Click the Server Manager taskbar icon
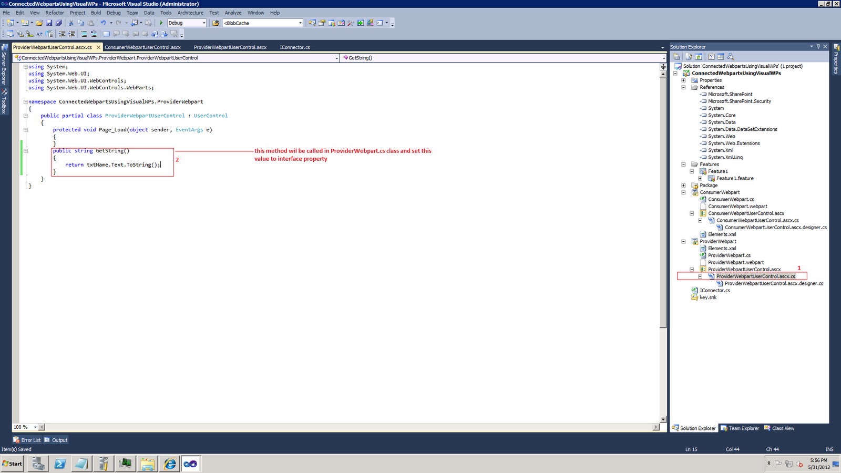This screenshot has width=841, height=473. [x=38, y=464]
